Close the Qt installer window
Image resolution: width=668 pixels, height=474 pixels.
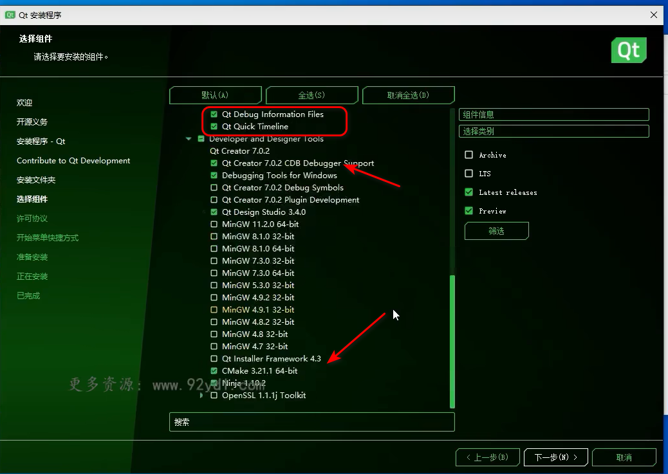(x=654, y=15)
